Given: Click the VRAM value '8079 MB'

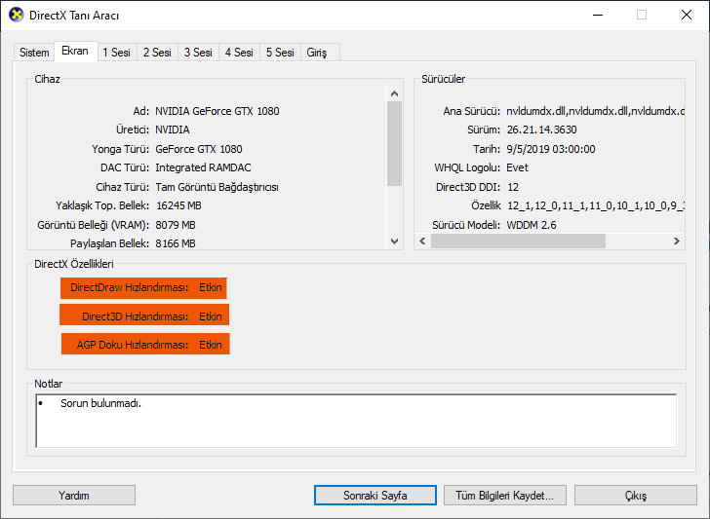Looking at the screenshot, I should (x=176, y=225).
